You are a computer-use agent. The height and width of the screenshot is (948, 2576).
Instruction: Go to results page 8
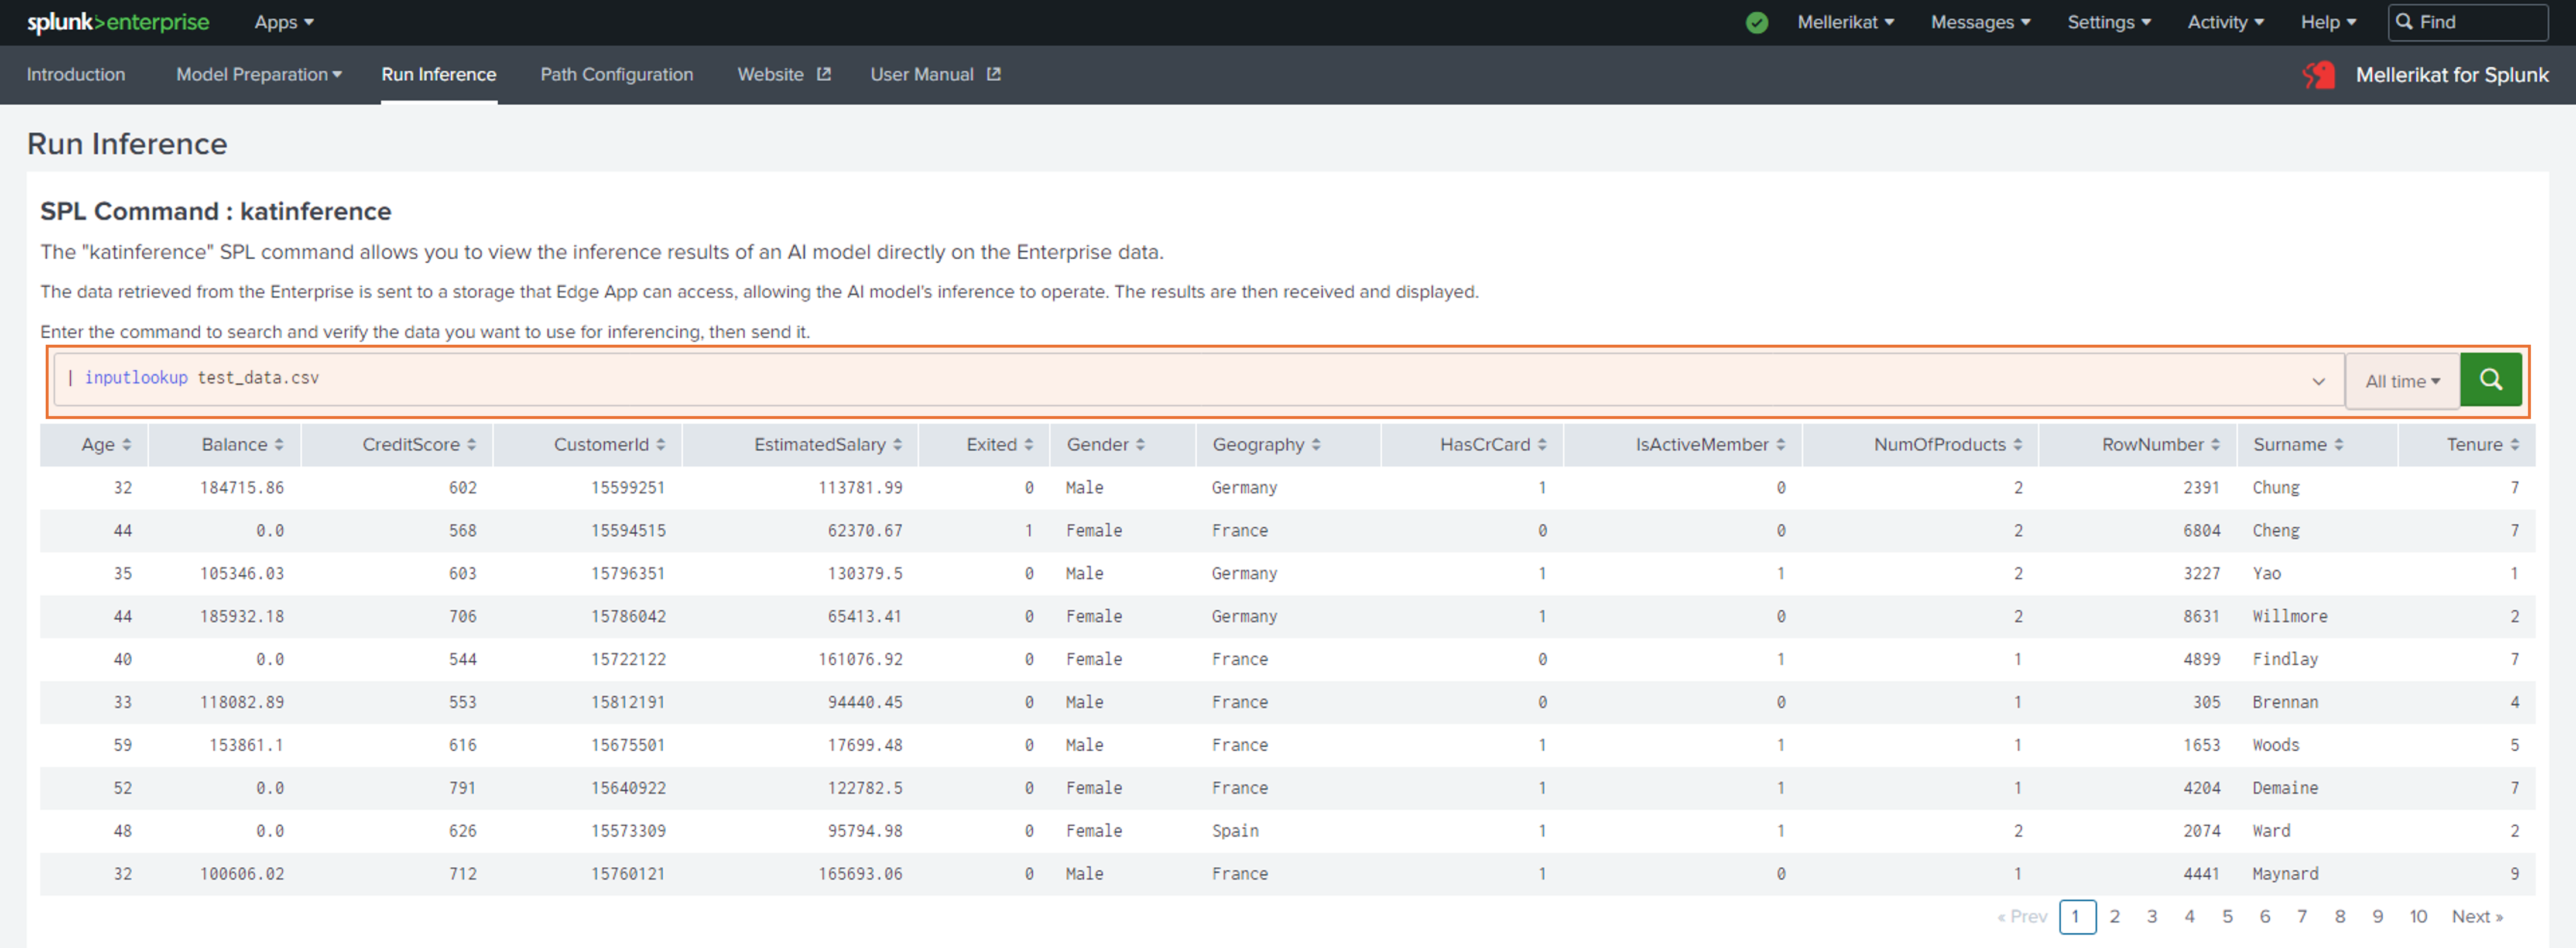[x=2340, y=916]
